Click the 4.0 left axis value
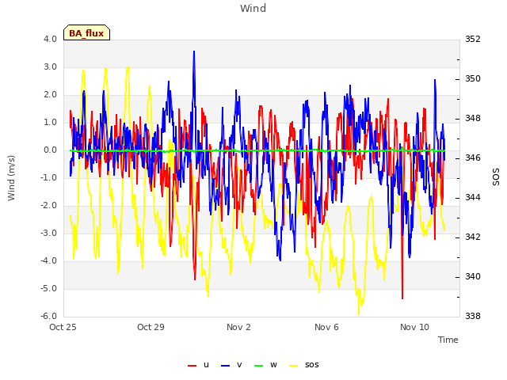507x380 pixels. point(50,39)
